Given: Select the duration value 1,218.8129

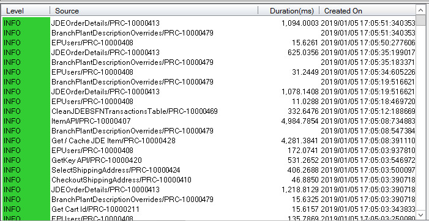Looking at the screenshot, I should click(x=300, y=190).
